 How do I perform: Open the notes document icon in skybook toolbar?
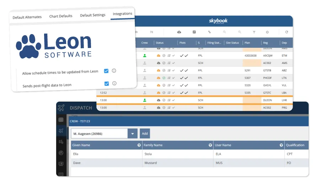coord(194,32)
